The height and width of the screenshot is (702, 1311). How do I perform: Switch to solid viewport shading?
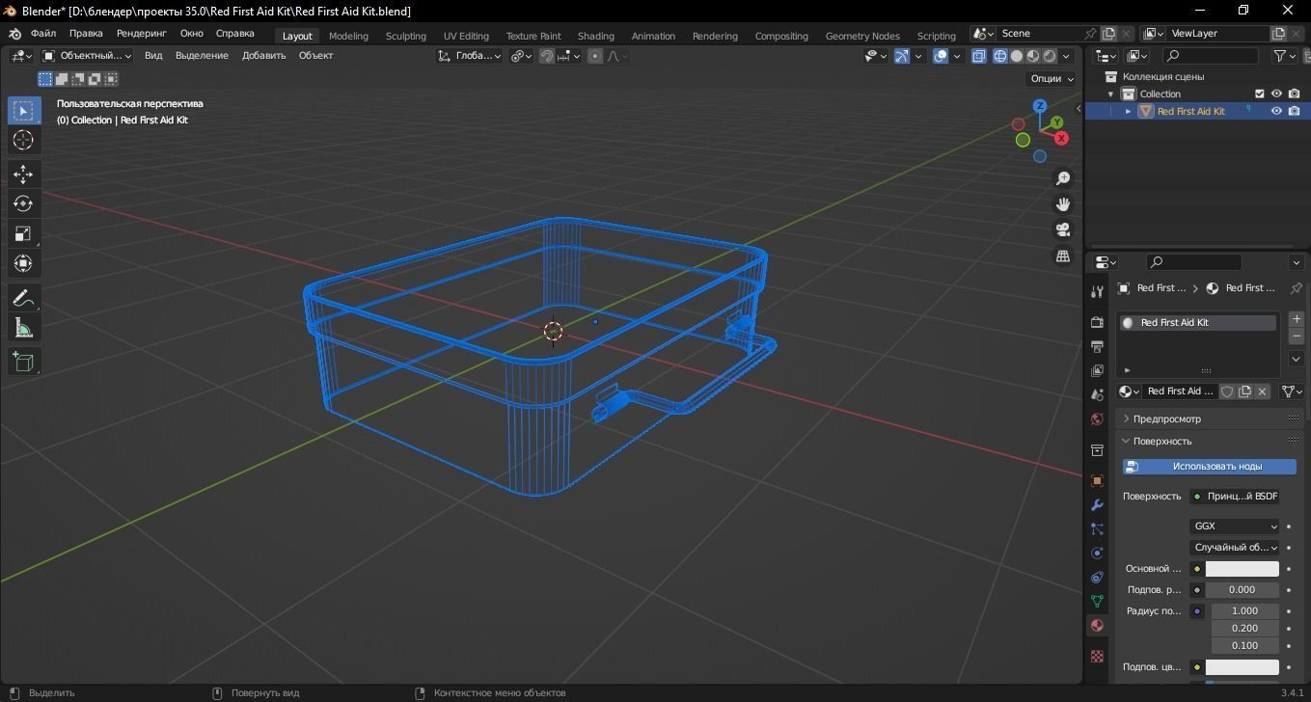1016,56
